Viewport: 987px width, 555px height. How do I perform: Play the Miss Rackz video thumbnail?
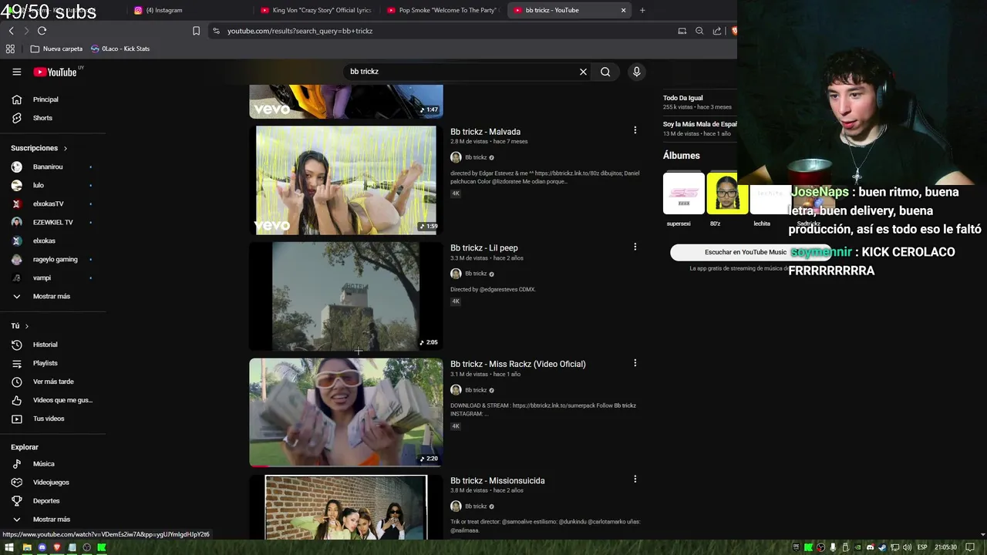346,412
